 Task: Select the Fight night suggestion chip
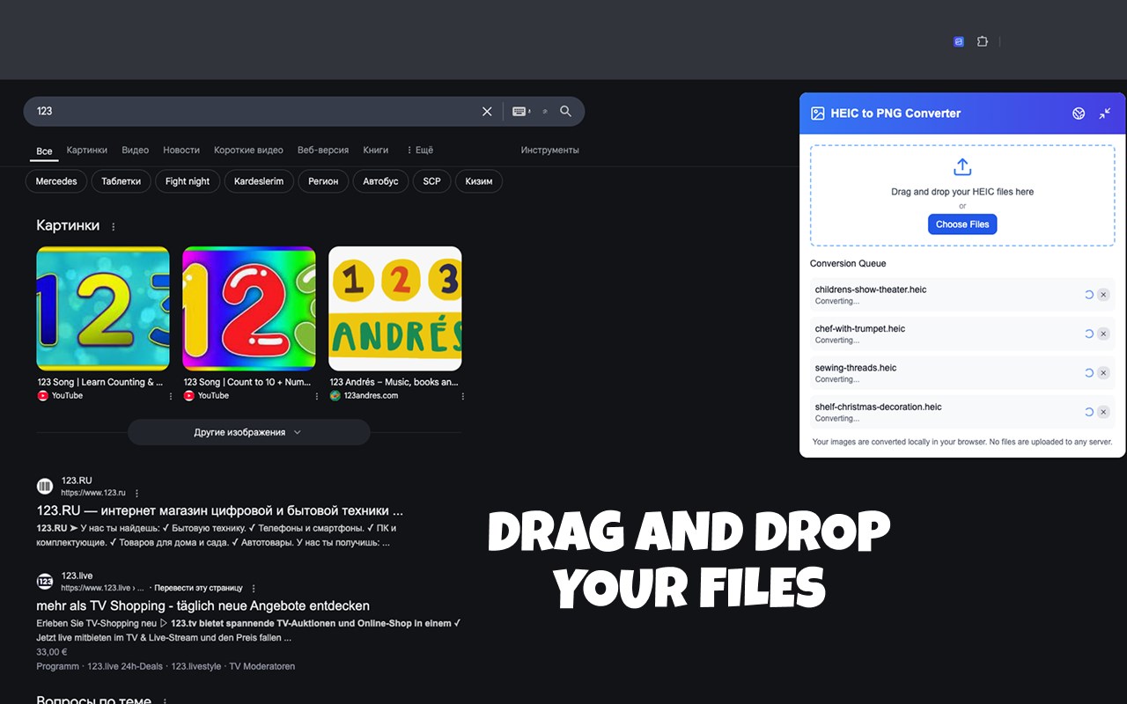coord(188,181)
